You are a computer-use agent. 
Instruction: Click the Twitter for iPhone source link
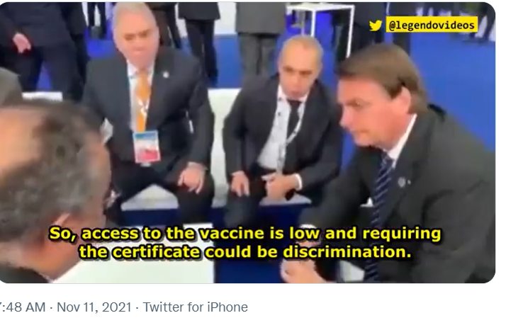(x=195, y=307)
